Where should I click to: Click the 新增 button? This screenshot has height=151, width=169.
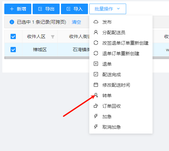pos(18,9)
